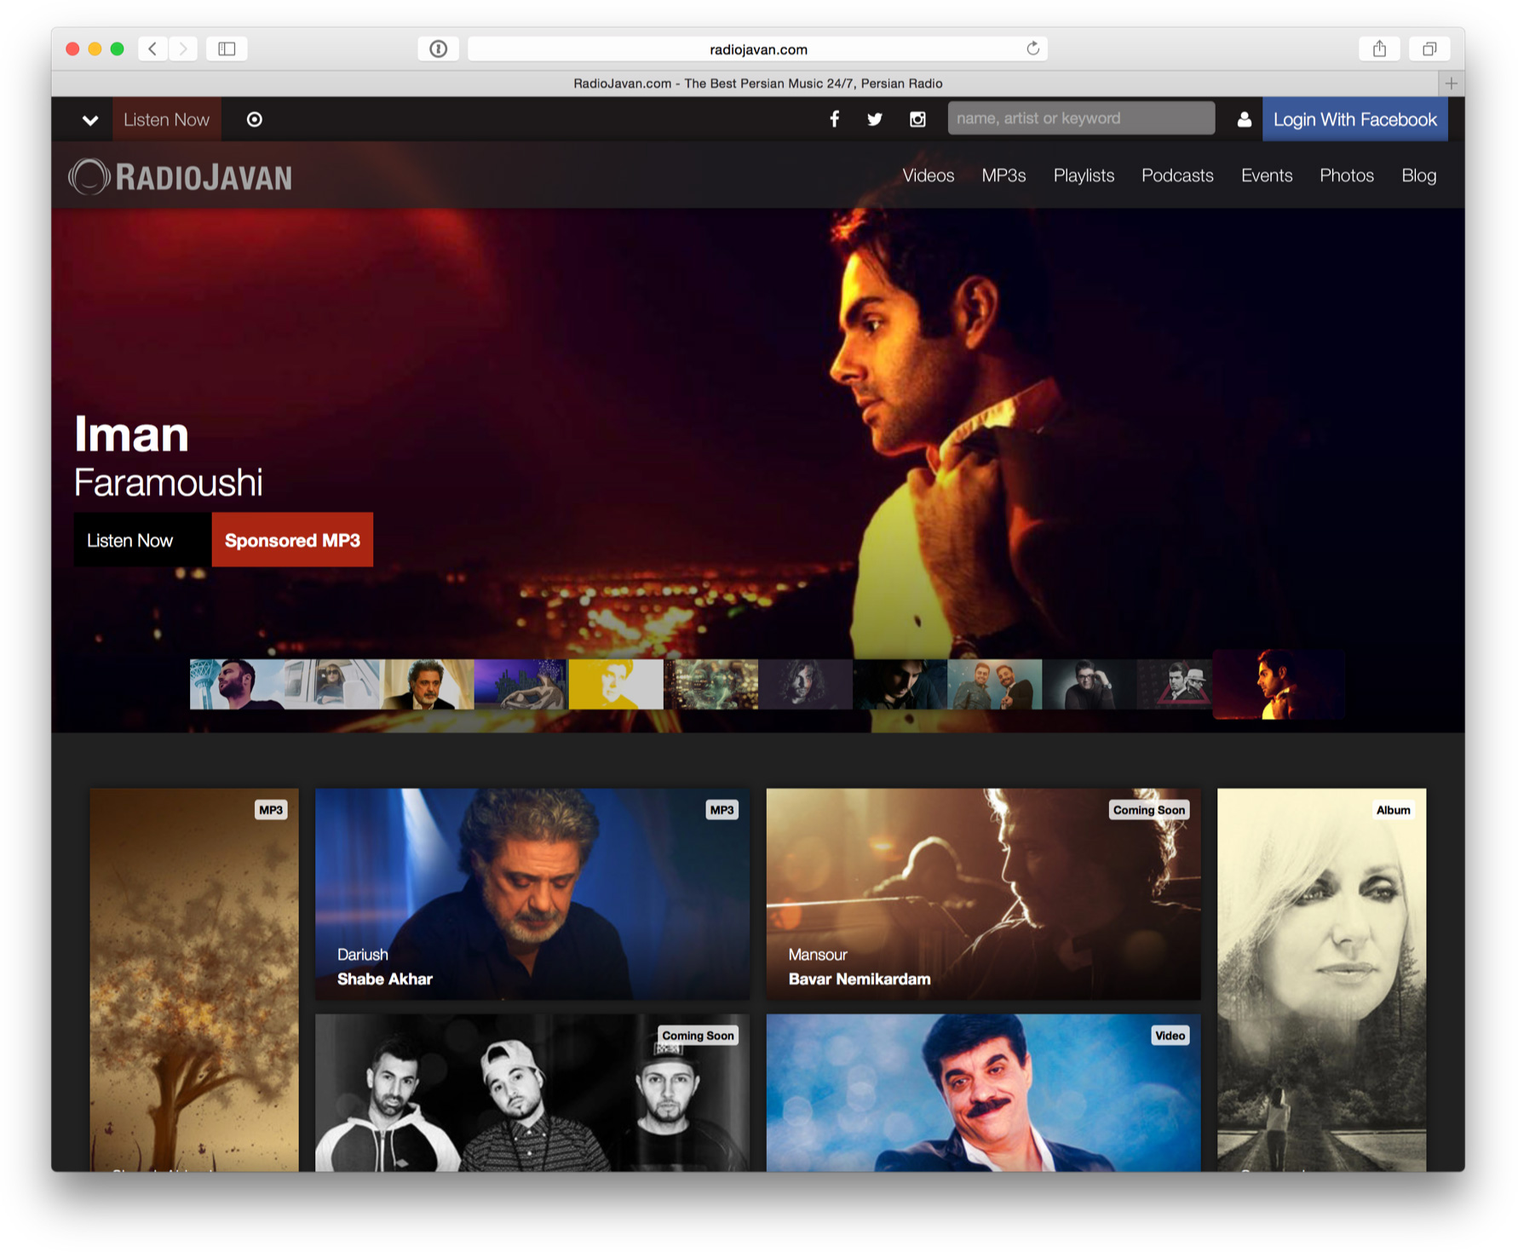Viewport: 1518px width, 1252px height.
Task: Click the 'Bavar Nemikardam' song title
Action: click(x=860, y=979)
